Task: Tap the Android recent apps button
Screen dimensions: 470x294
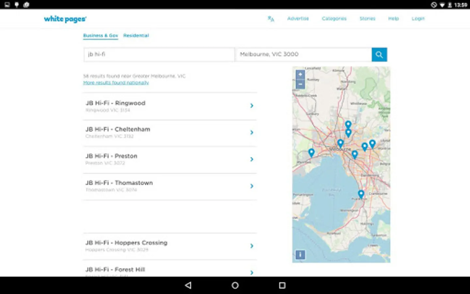Action: coord(282,285)
